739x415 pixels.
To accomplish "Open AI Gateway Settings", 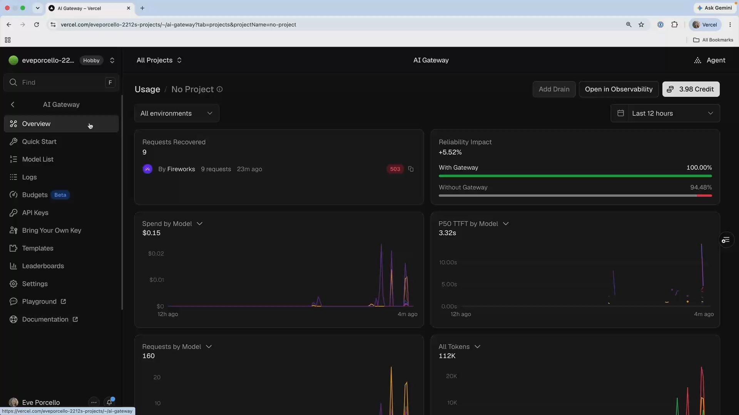I will (61, 284).
